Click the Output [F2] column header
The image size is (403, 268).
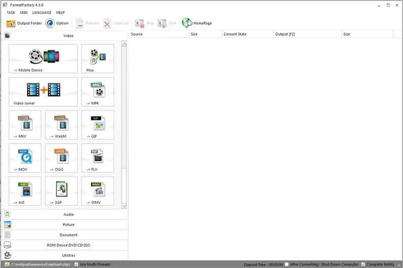tap(308, 34)
